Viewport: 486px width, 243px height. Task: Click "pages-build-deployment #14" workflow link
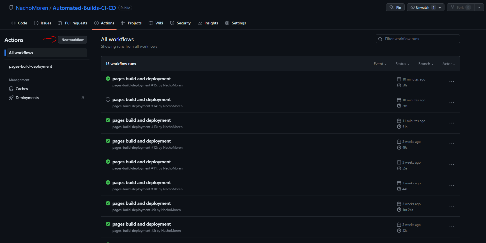point(135,106)
